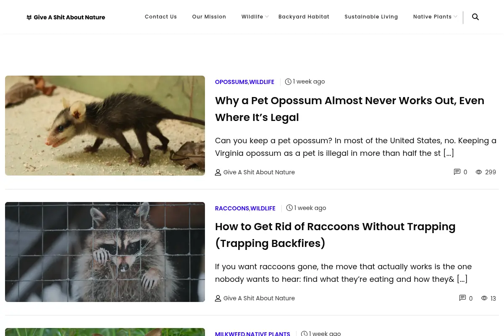Go to Our Mission
This screenshot has height=336, width=504.
209,17
